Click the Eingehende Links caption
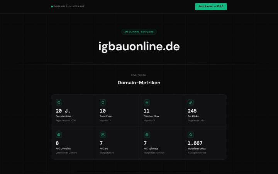Viewport: 278px width, 174px height. [x=196, y=121]
